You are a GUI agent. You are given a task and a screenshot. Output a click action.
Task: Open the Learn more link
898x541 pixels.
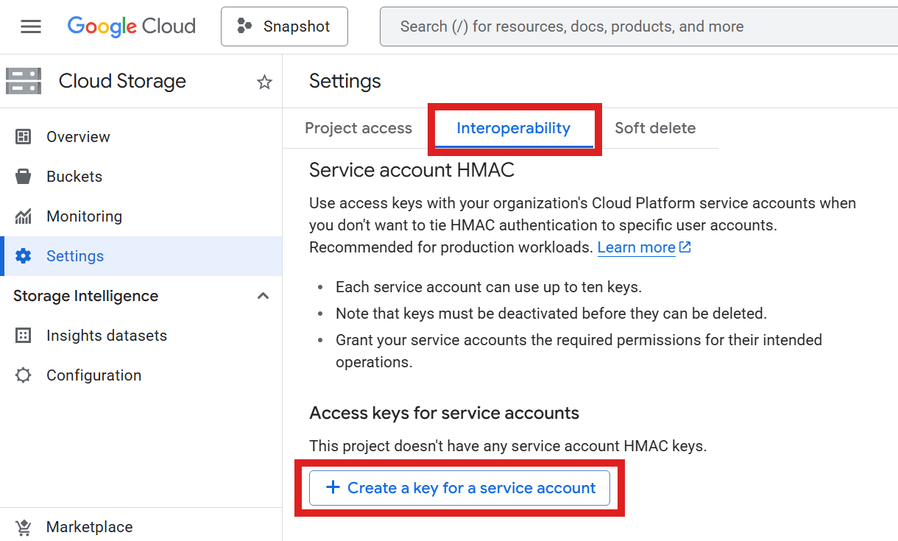636,247
